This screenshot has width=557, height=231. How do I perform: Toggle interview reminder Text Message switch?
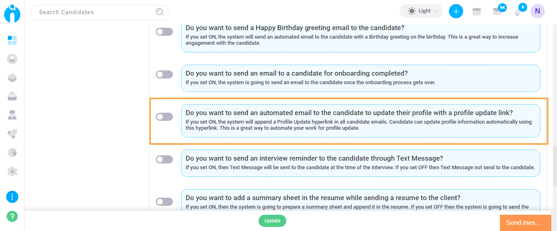coord(164,159)
